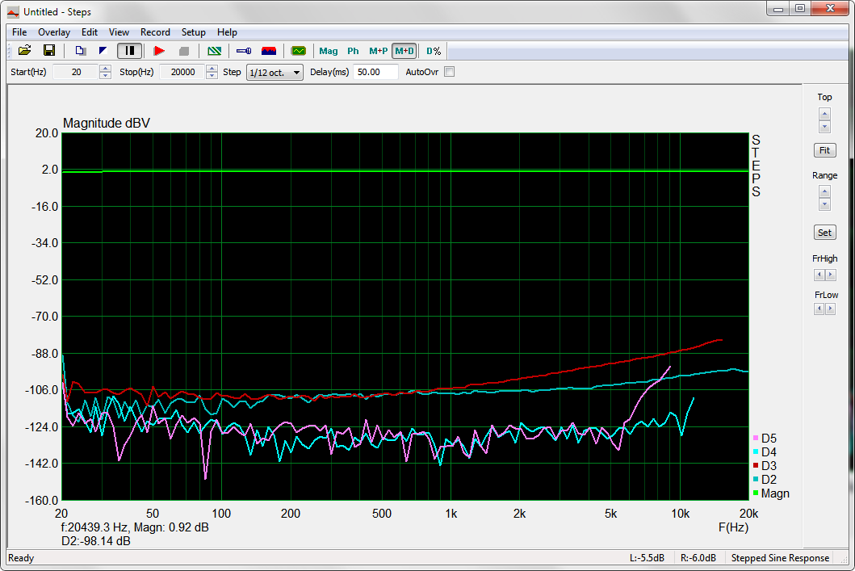
Task: Click the Fit button
Action: 824,150
